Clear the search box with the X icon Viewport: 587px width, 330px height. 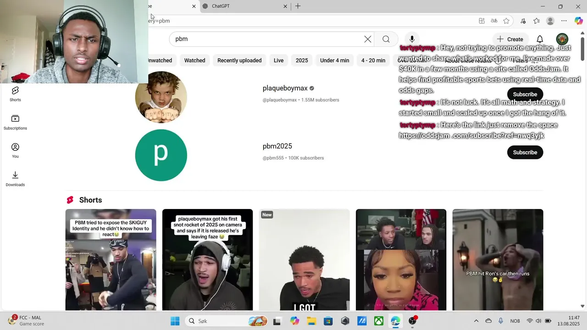tap(368, 39)
